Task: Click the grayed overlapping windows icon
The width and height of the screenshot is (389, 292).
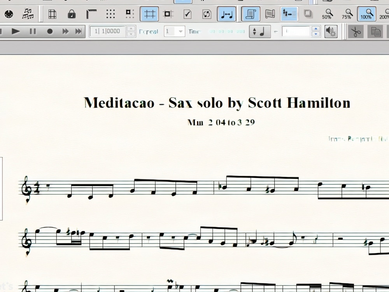Action: coord(308,14)
